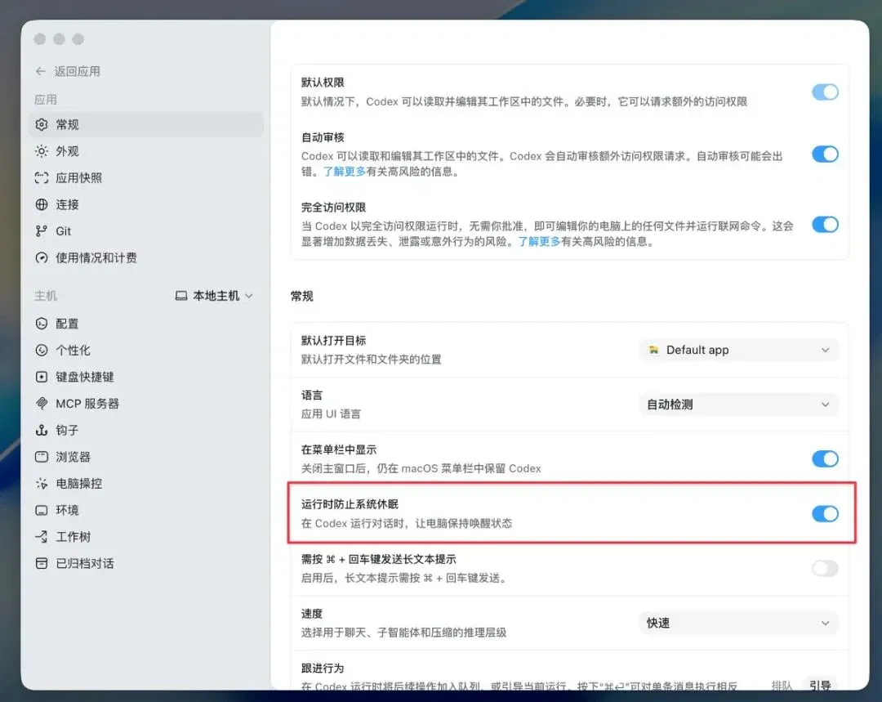Click the 常规 section heading
This screenshot has width=882, height=702.
pos(301,296)
